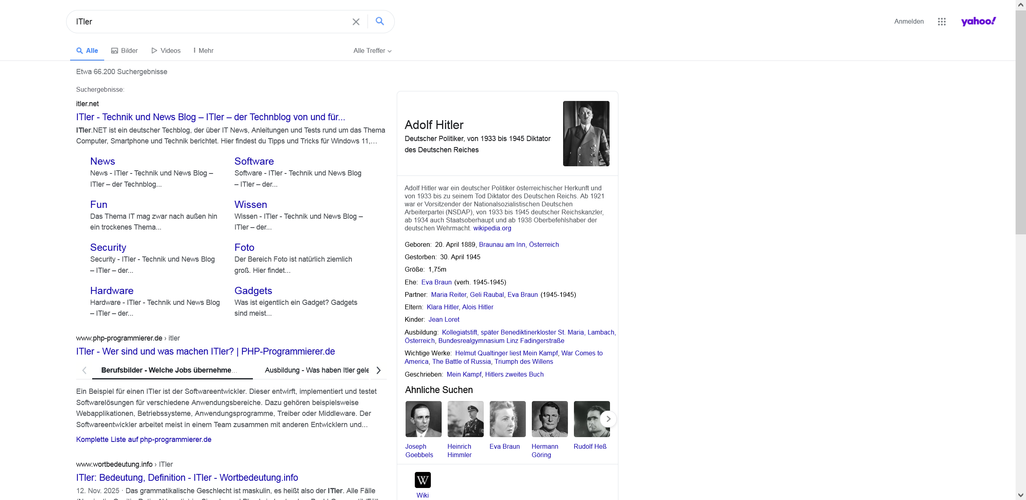
Task: Click Komplette Liste auf php-programmierer.de
Action: (x=144, y=440)
